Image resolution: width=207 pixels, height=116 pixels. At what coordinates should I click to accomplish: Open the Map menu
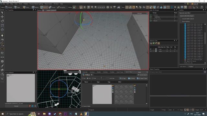click(12, 4)
